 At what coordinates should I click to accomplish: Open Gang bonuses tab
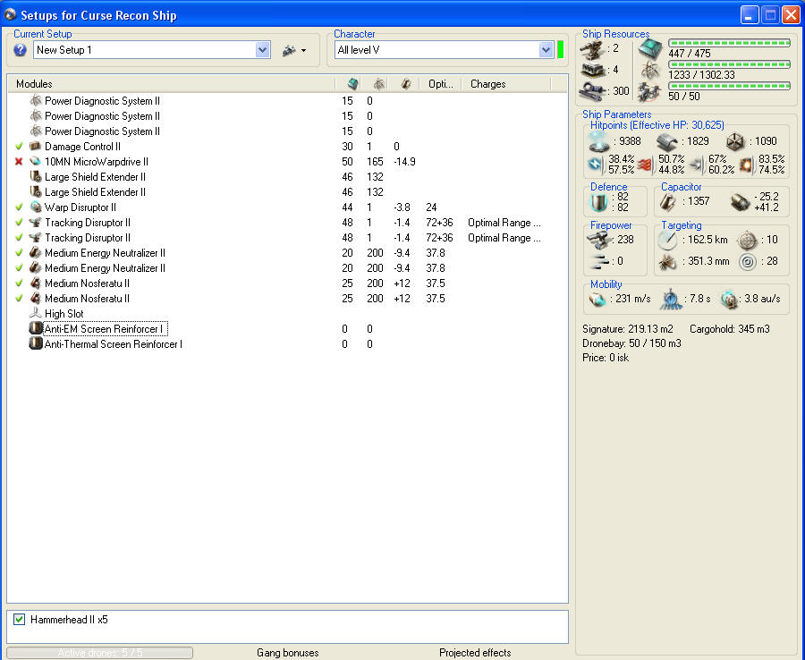point(287,653)
